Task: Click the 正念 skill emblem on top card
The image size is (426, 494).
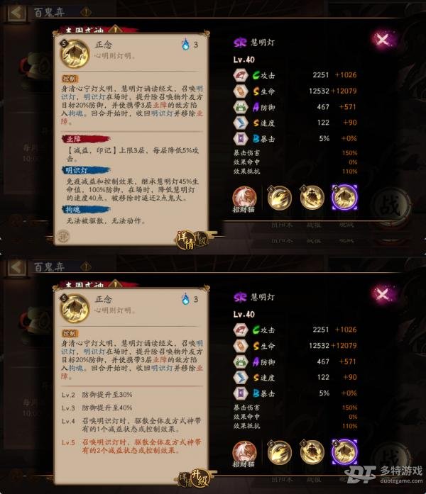Action: point(75,54)
